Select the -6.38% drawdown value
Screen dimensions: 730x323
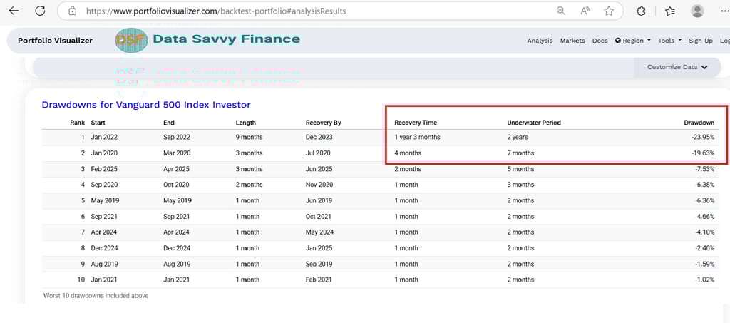704,185
